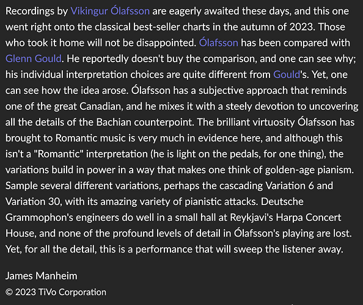Click the phrase golden-age pianism

(309, 170)
